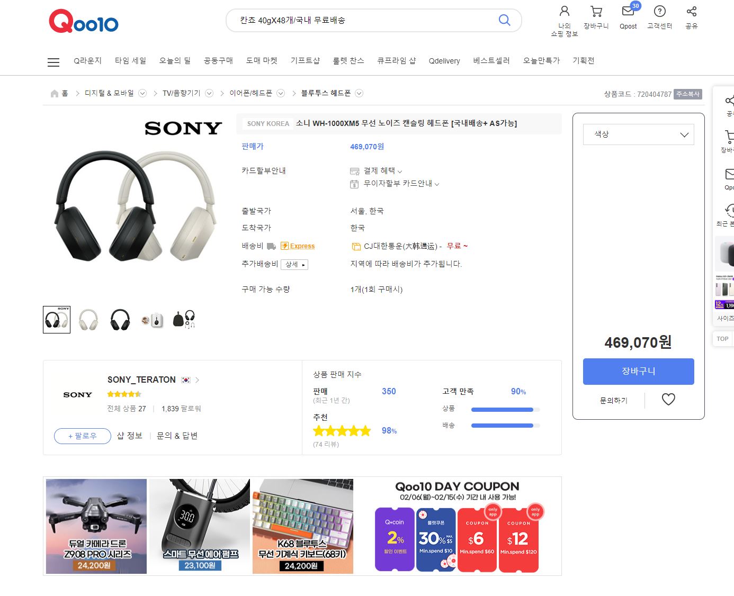Image resolution: width=734 pixels, height=596 pixels.
Task: Open Qdelivery menu item
Action: [444, 61]
